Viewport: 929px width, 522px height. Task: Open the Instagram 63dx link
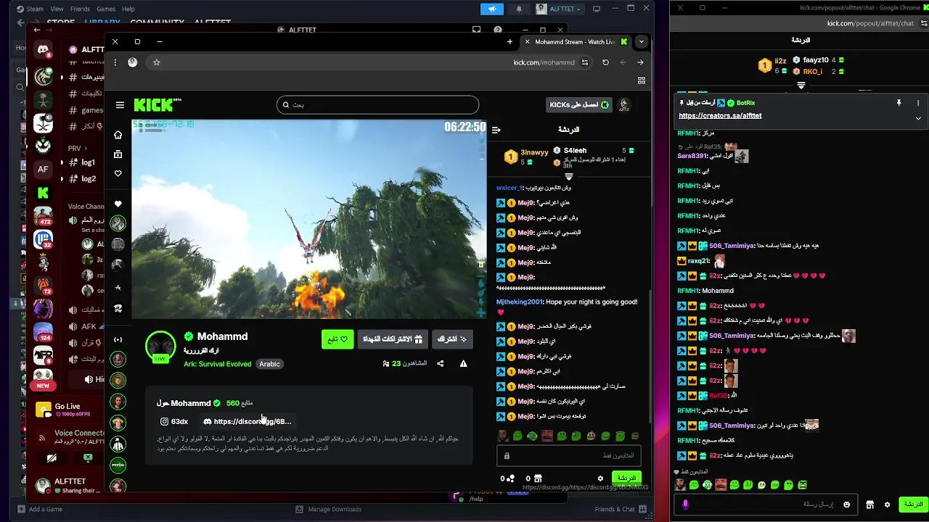174,421
